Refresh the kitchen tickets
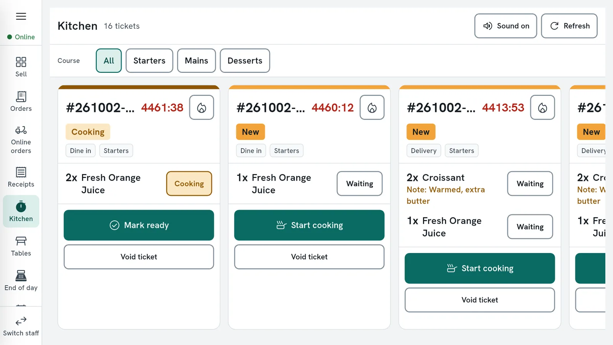 click(569, 26)
